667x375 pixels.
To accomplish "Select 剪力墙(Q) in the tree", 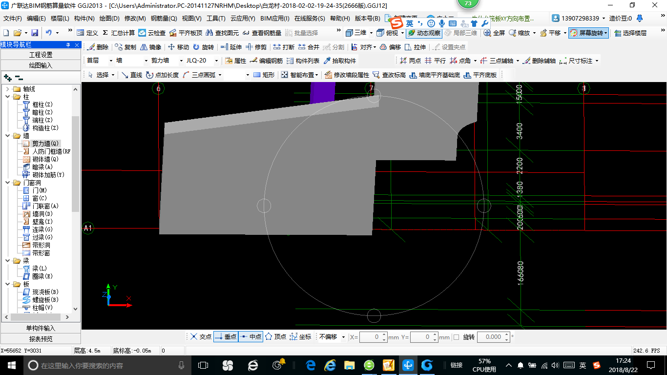I will pos(45,144).
